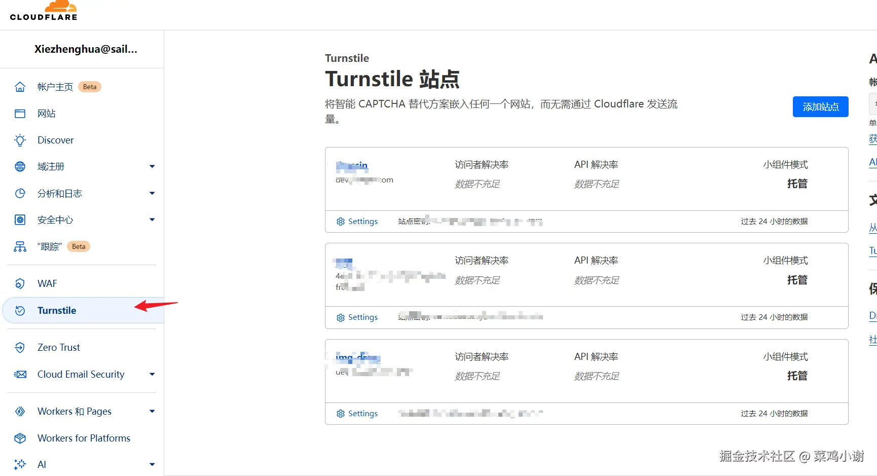Click 小组件模式 in the third card
Screen dimensions: 877x476
(x=785, y=357)
